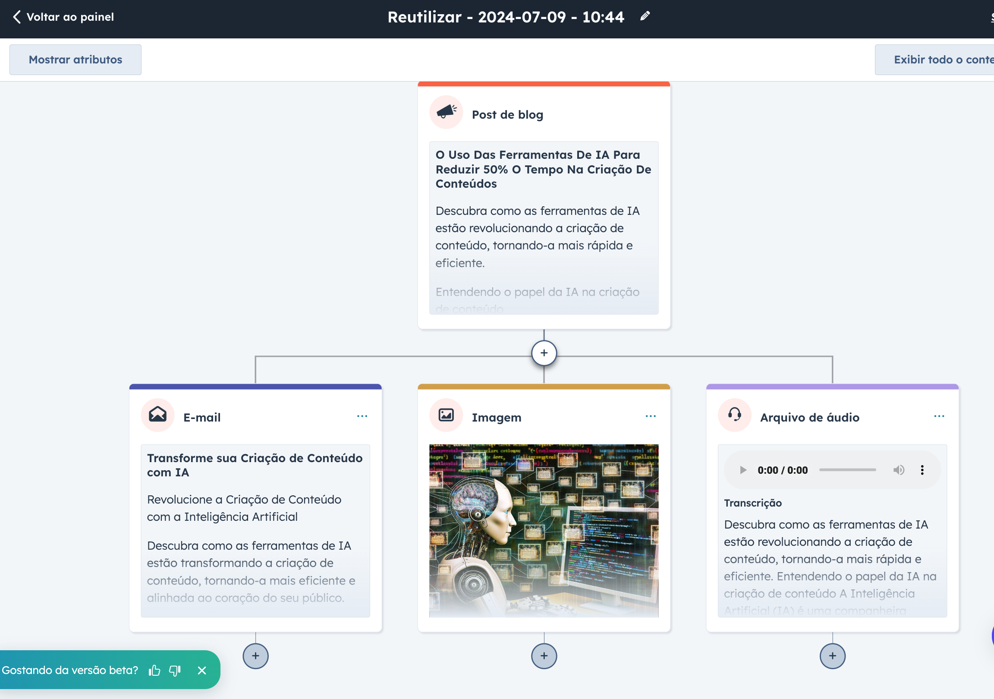Click the Imagem picture icon
Viewport: 994px width, 699px height.
pos(446,415)
